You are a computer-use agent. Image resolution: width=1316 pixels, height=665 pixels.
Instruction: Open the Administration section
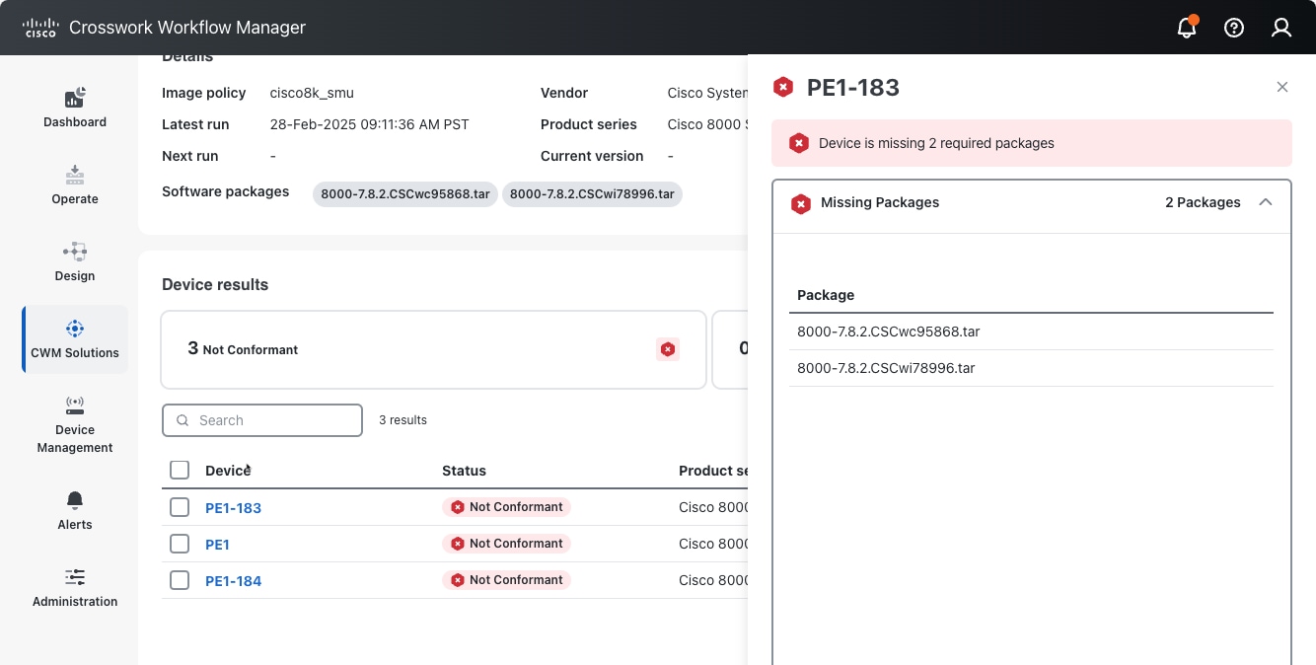click(x=75, y=588)
